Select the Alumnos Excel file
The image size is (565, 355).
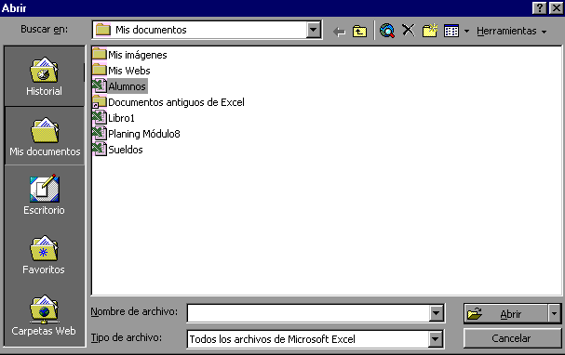[x=120, y=86]
